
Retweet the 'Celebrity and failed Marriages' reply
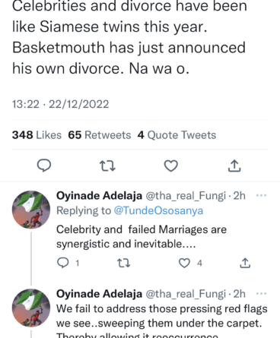coord(123,263)
